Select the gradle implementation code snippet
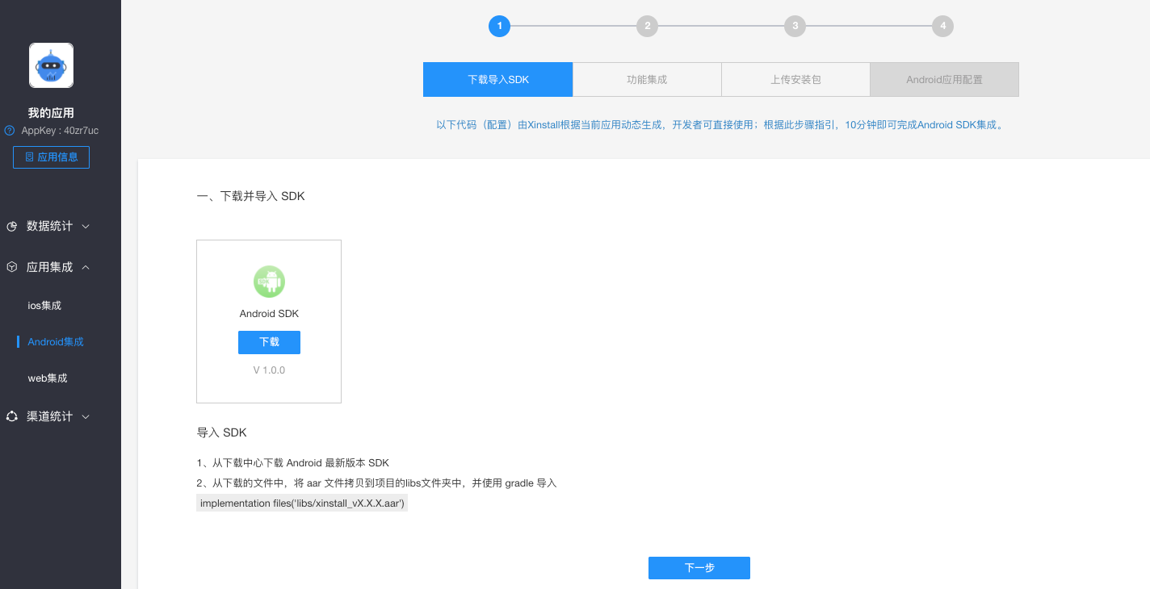The width and height of the screenshot is (1150, 589). pyautogui.click(x=302, y=502)
